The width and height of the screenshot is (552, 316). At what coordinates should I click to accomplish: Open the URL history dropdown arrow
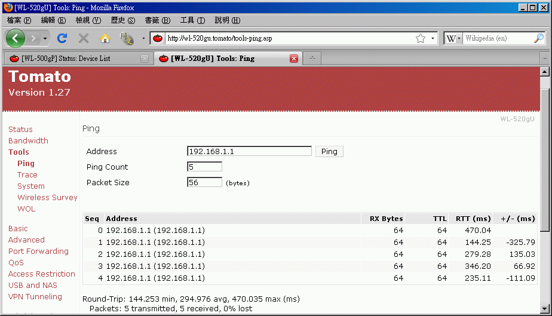tap(433, 38)
